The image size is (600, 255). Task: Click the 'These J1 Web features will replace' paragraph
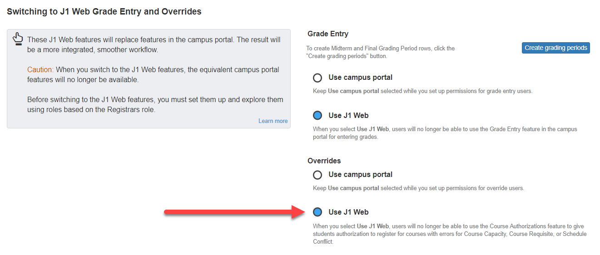(x=154, y=44)
